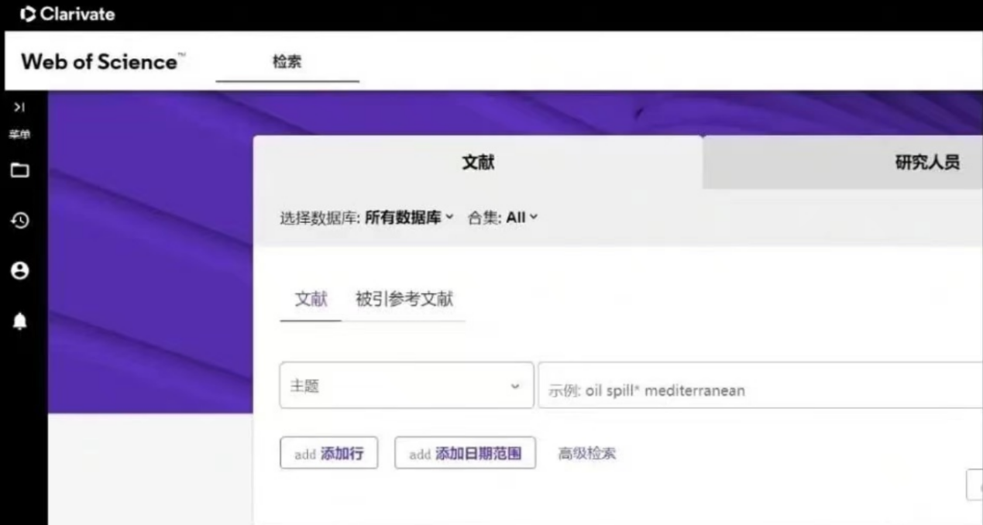
Task: Click the 添加行 button
Action: click(329, 454)
